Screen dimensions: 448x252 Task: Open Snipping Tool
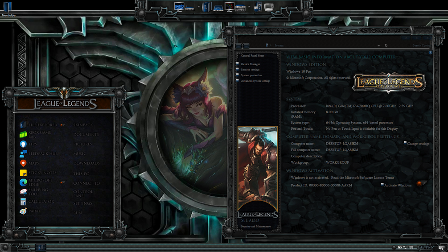click(34, 192)
